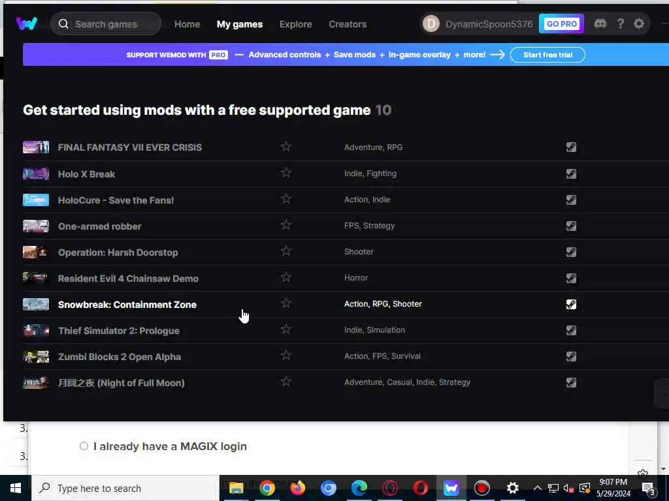Viewport: 669px width, 501px height.
Task: Open File Explorer from taskbar
Action: (x=236, y=488)
